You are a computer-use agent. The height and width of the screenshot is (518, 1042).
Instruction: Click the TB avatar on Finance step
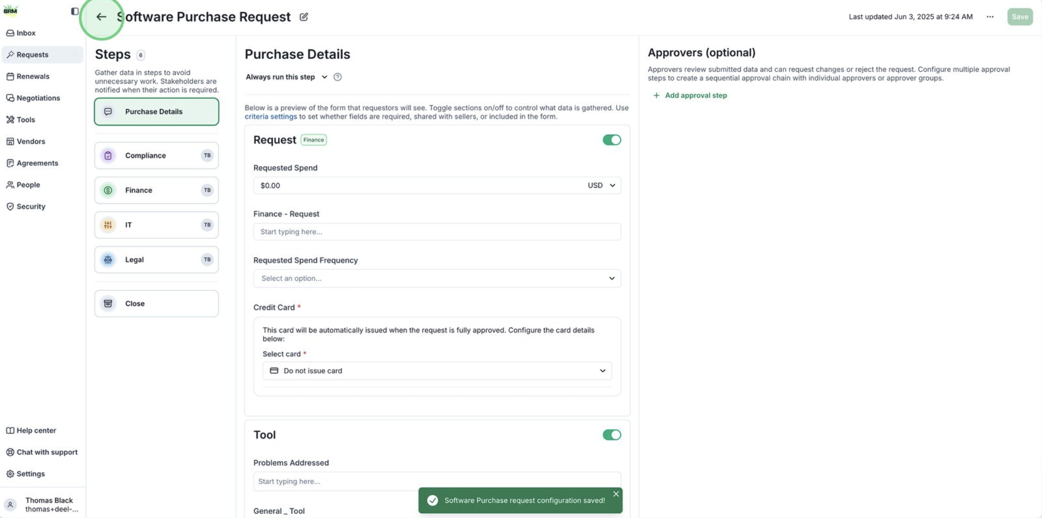click(x=207, y=190)
